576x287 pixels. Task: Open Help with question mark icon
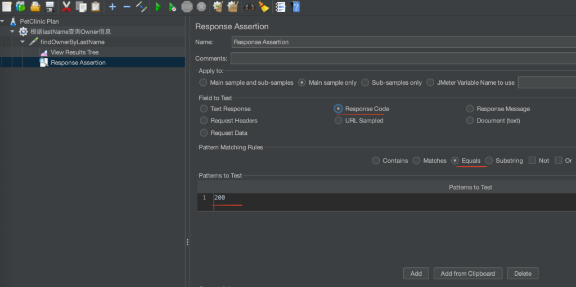click(x=295, y=7)
